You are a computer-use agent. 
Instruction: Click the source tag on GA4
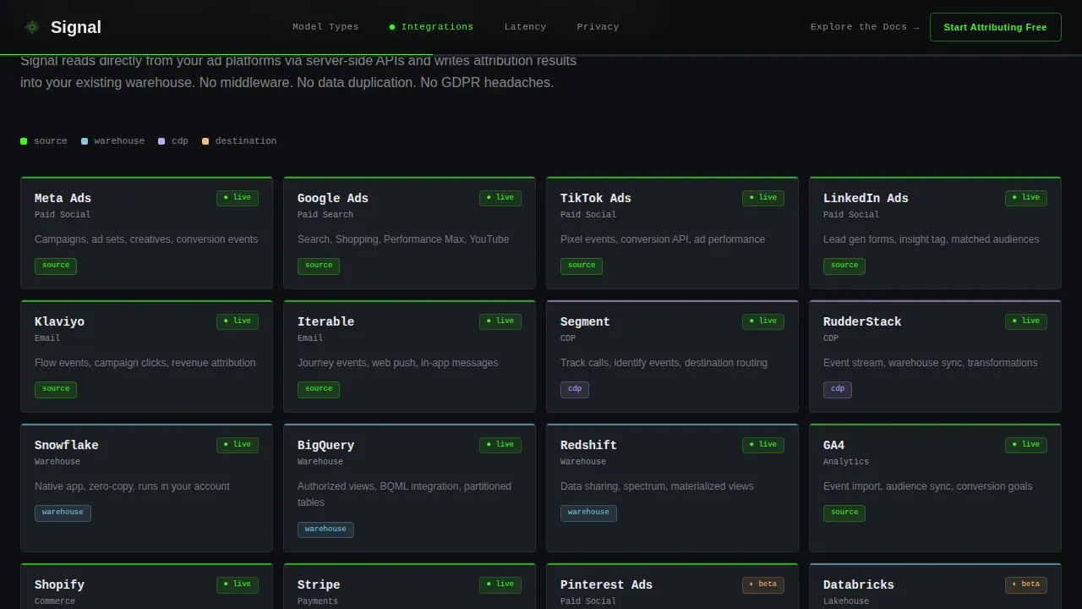[x=844, y=513]
